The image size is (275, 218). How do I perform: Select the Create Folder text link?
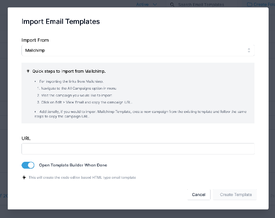click(x=264, y=5)
